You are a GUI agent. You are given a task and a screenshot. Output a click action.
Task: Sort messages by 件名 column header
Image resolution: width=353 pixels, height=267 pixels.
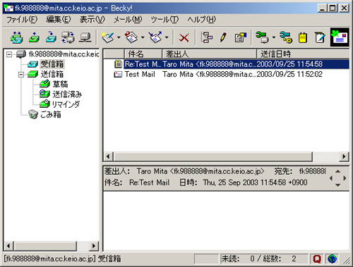point(143,54)
